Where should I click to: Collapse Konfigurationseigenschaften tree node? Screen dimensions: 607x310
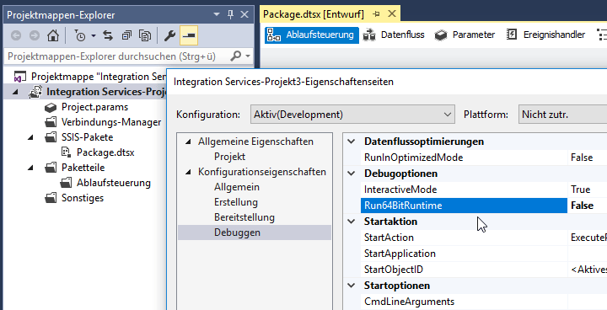(189, 172)
